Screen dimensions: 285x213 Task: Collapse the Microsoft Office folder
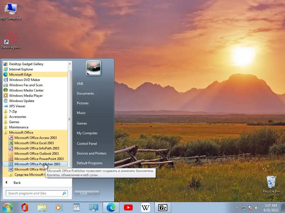click(35, 132)
